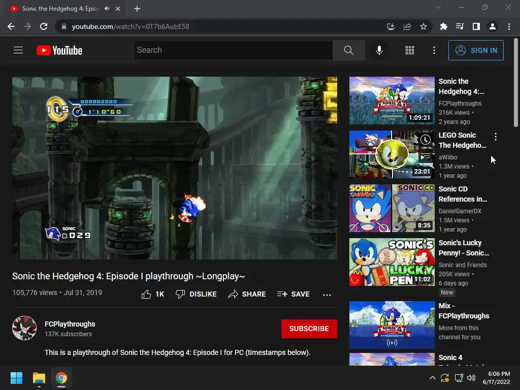Viewport: 520px width, 390px height.
Task: Open the FCPlaythroughs channel avatar
Action: coord(24,328)
